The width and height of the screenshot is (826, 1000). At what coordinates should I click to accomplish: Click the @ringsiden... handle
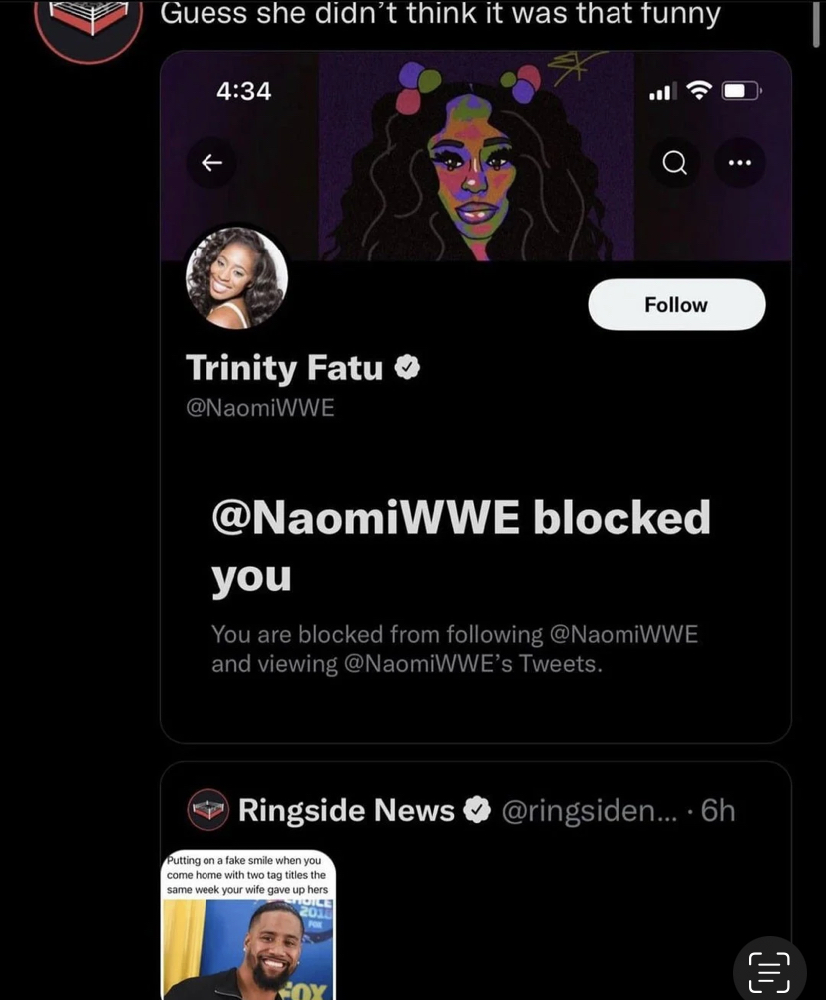[590, 810]
